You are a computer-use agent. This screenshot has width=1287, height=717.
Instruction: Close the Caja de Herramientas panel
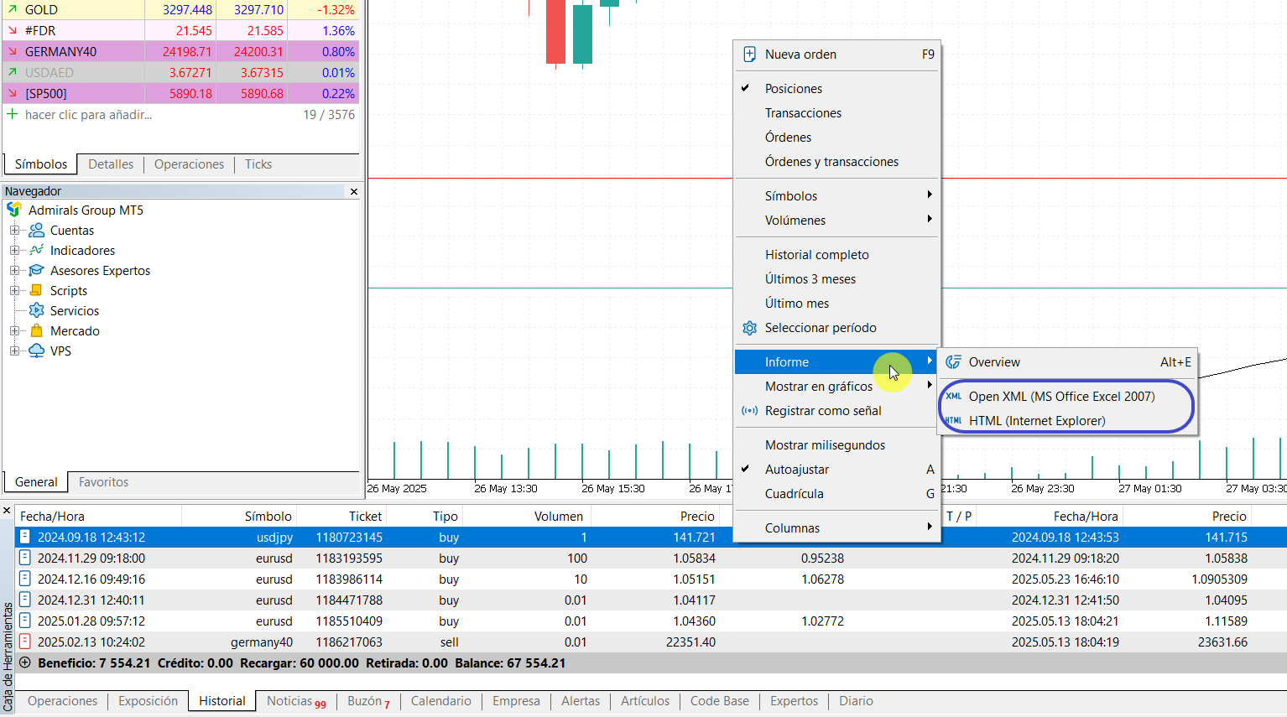7,510
